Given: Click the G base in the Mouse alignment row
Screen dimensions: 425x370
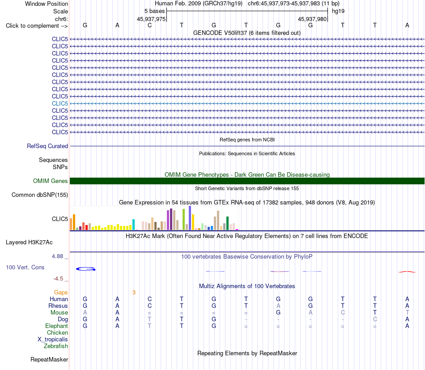Looking at the screenshot, I should click(278, 313).
